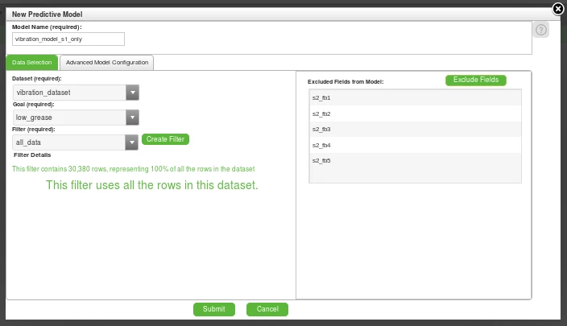Image resolution: width=567 pixels, height=326 pixels.
Task: Expand the Dataset dropdown arrow
Action: (133, 93)
